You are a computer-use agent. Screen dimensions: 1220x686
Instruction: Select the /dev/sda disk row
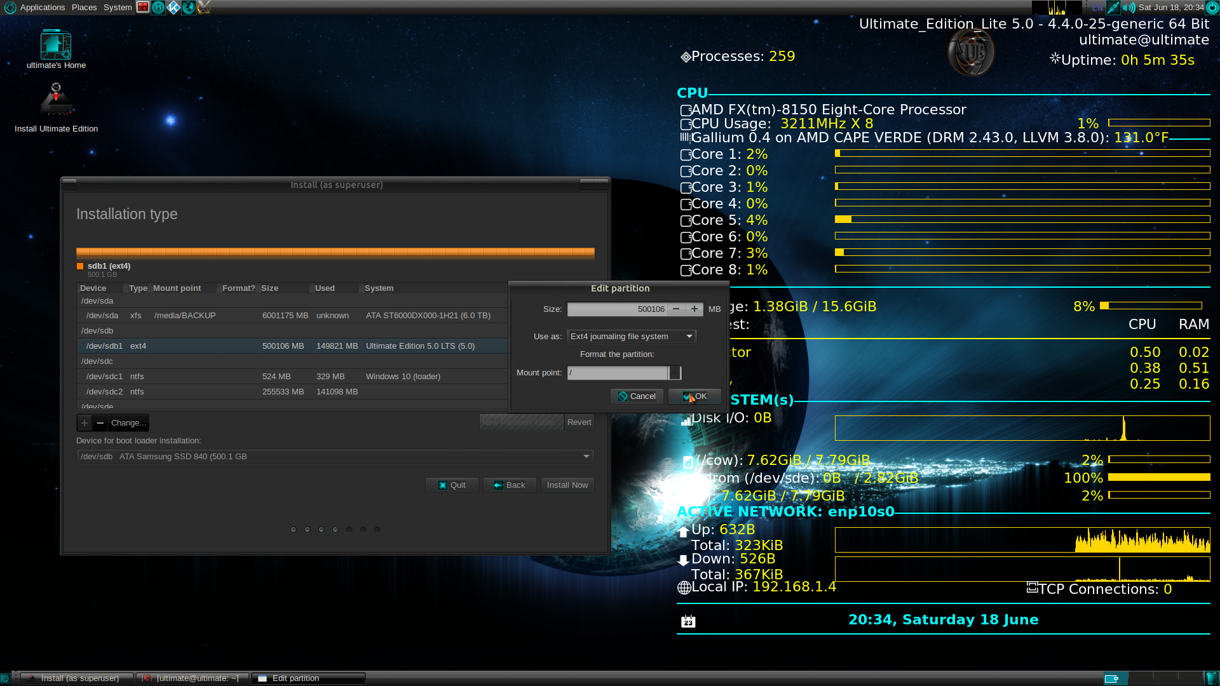pyautogui.click(x=292, y=301)
